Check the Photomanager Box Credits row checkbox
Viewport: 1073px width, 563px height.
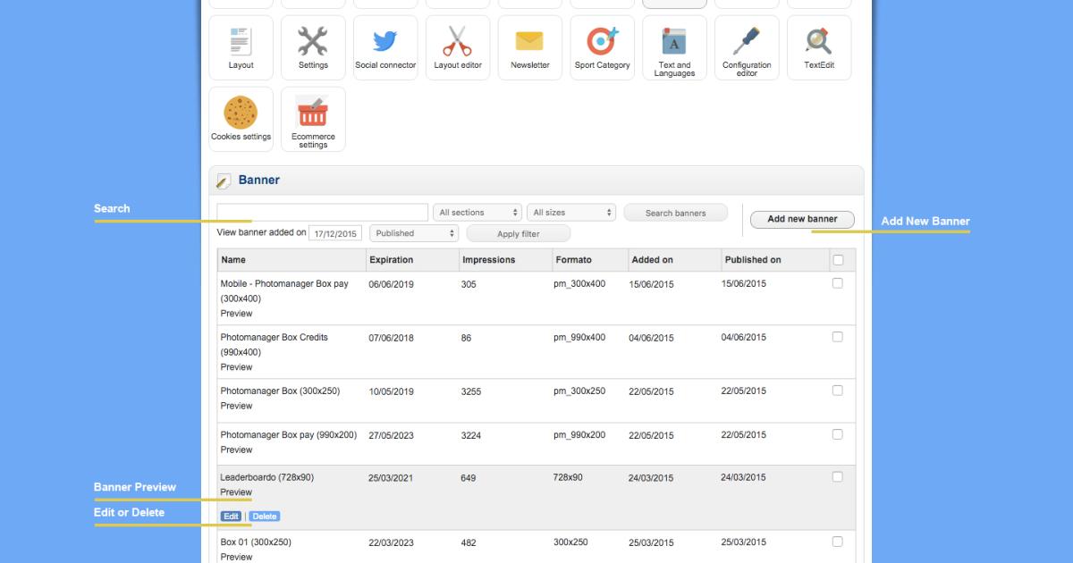[838, 337]
